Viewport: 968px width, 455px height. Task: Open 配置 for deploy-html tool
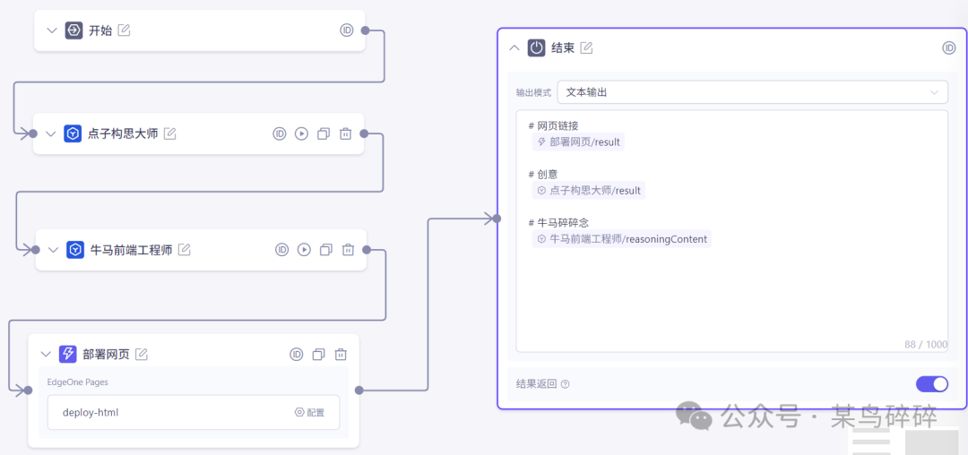coord(309,413)
